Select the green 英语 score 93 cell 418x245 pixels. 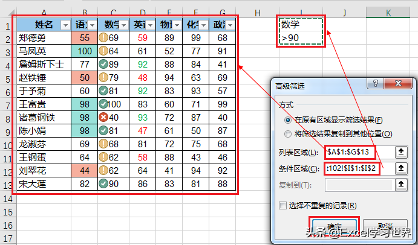coord(143,118)
